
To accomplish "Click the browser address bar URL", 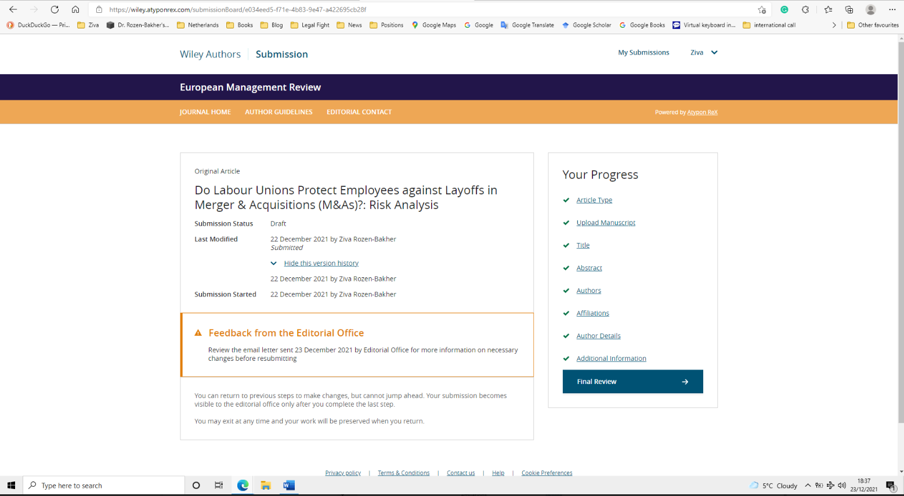I will [x=238, y=10].
